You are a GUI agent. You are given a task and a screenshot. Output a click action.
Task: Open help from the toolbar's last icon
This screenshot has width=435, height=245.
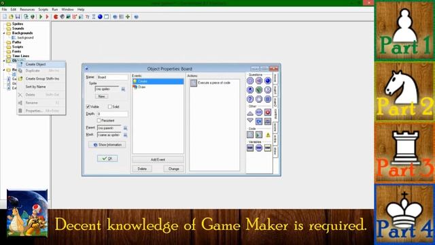point(136,16)
